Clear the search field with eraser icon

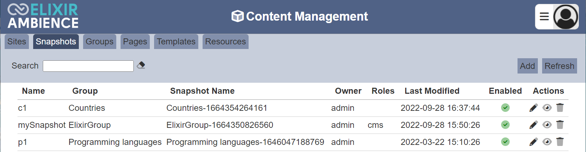[x=141, y=65]
